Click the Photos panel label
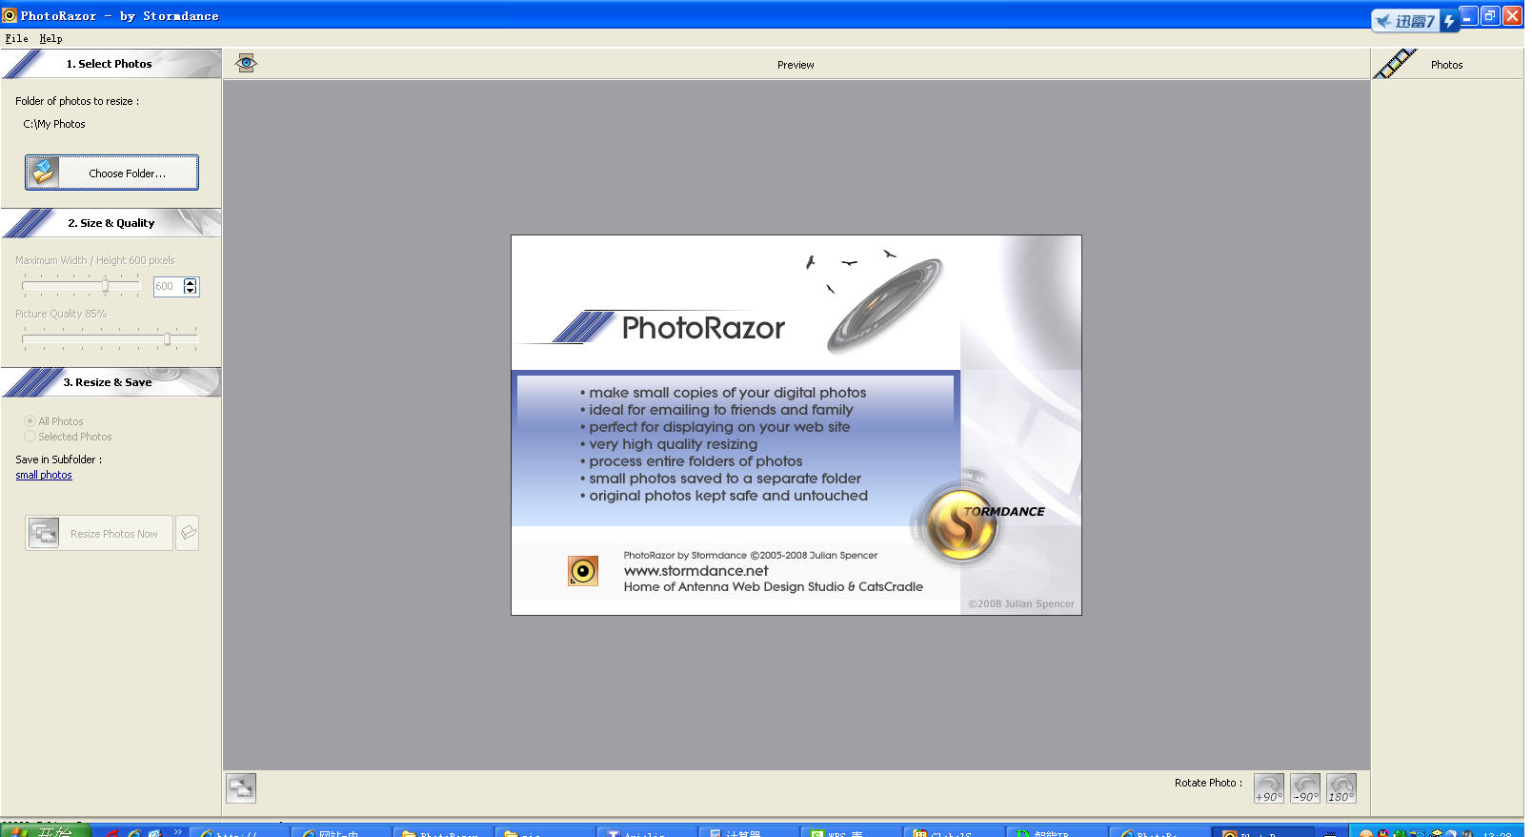 pos(1446,65)
